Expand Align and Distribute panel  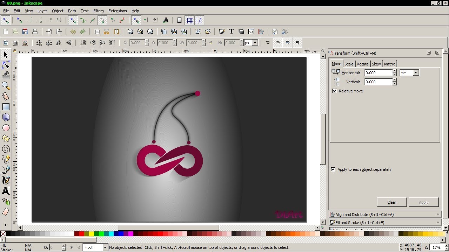[385, 215]
